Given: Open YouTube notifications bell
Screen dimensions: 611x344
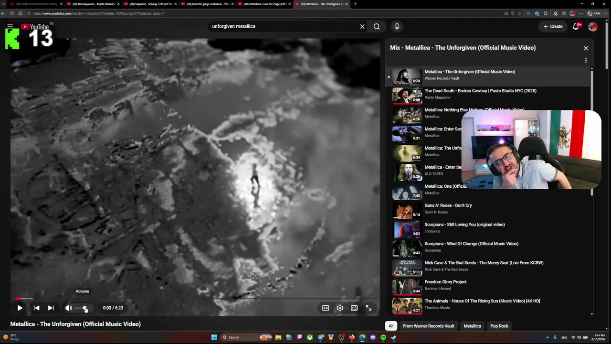Looking at the screenshot, I should (576, 26).
